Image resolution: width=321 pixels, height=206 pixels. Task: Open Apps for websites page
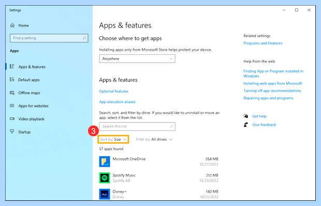point(33,106)
